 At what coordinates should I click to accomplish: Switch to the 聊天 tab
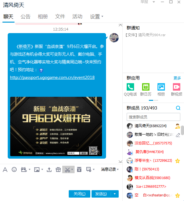click(8, 17)
